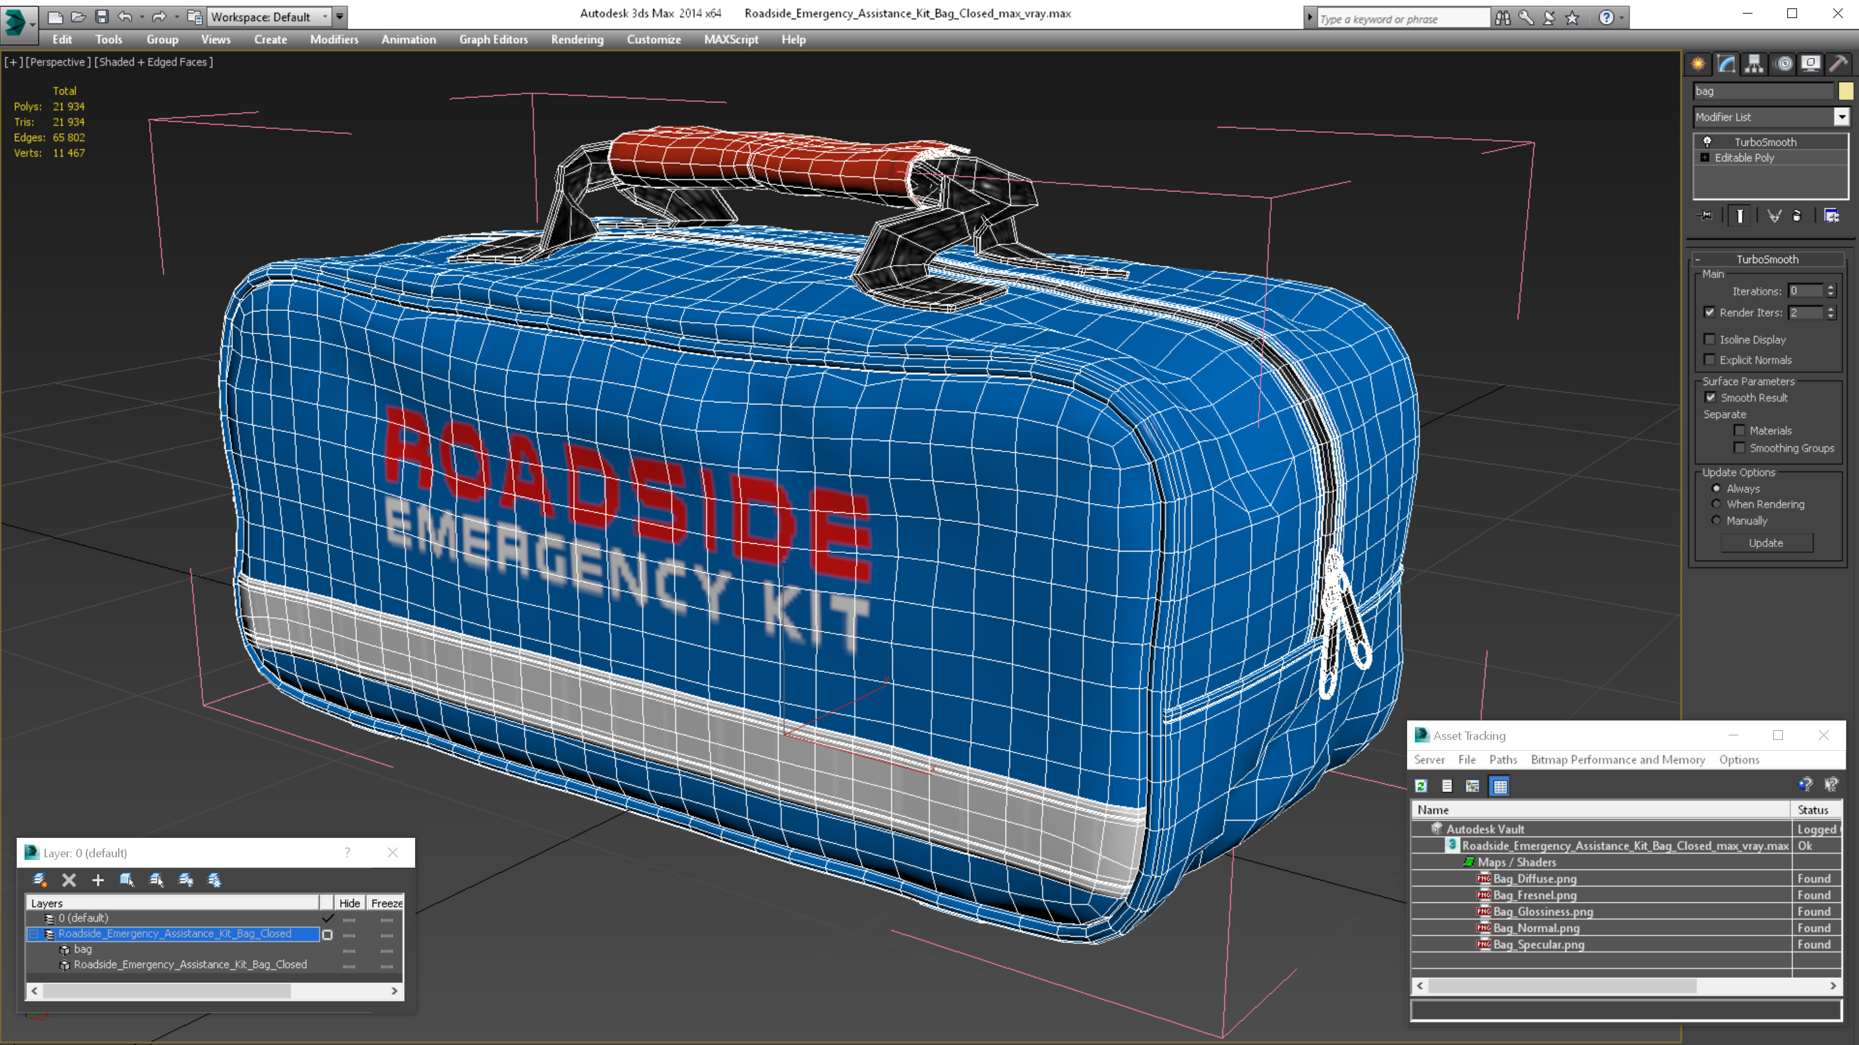The width and height of the screenshot is (1859, 1045).
Task: Click the star Favorites icon in title bar
Action: [x=1572, y=17]
